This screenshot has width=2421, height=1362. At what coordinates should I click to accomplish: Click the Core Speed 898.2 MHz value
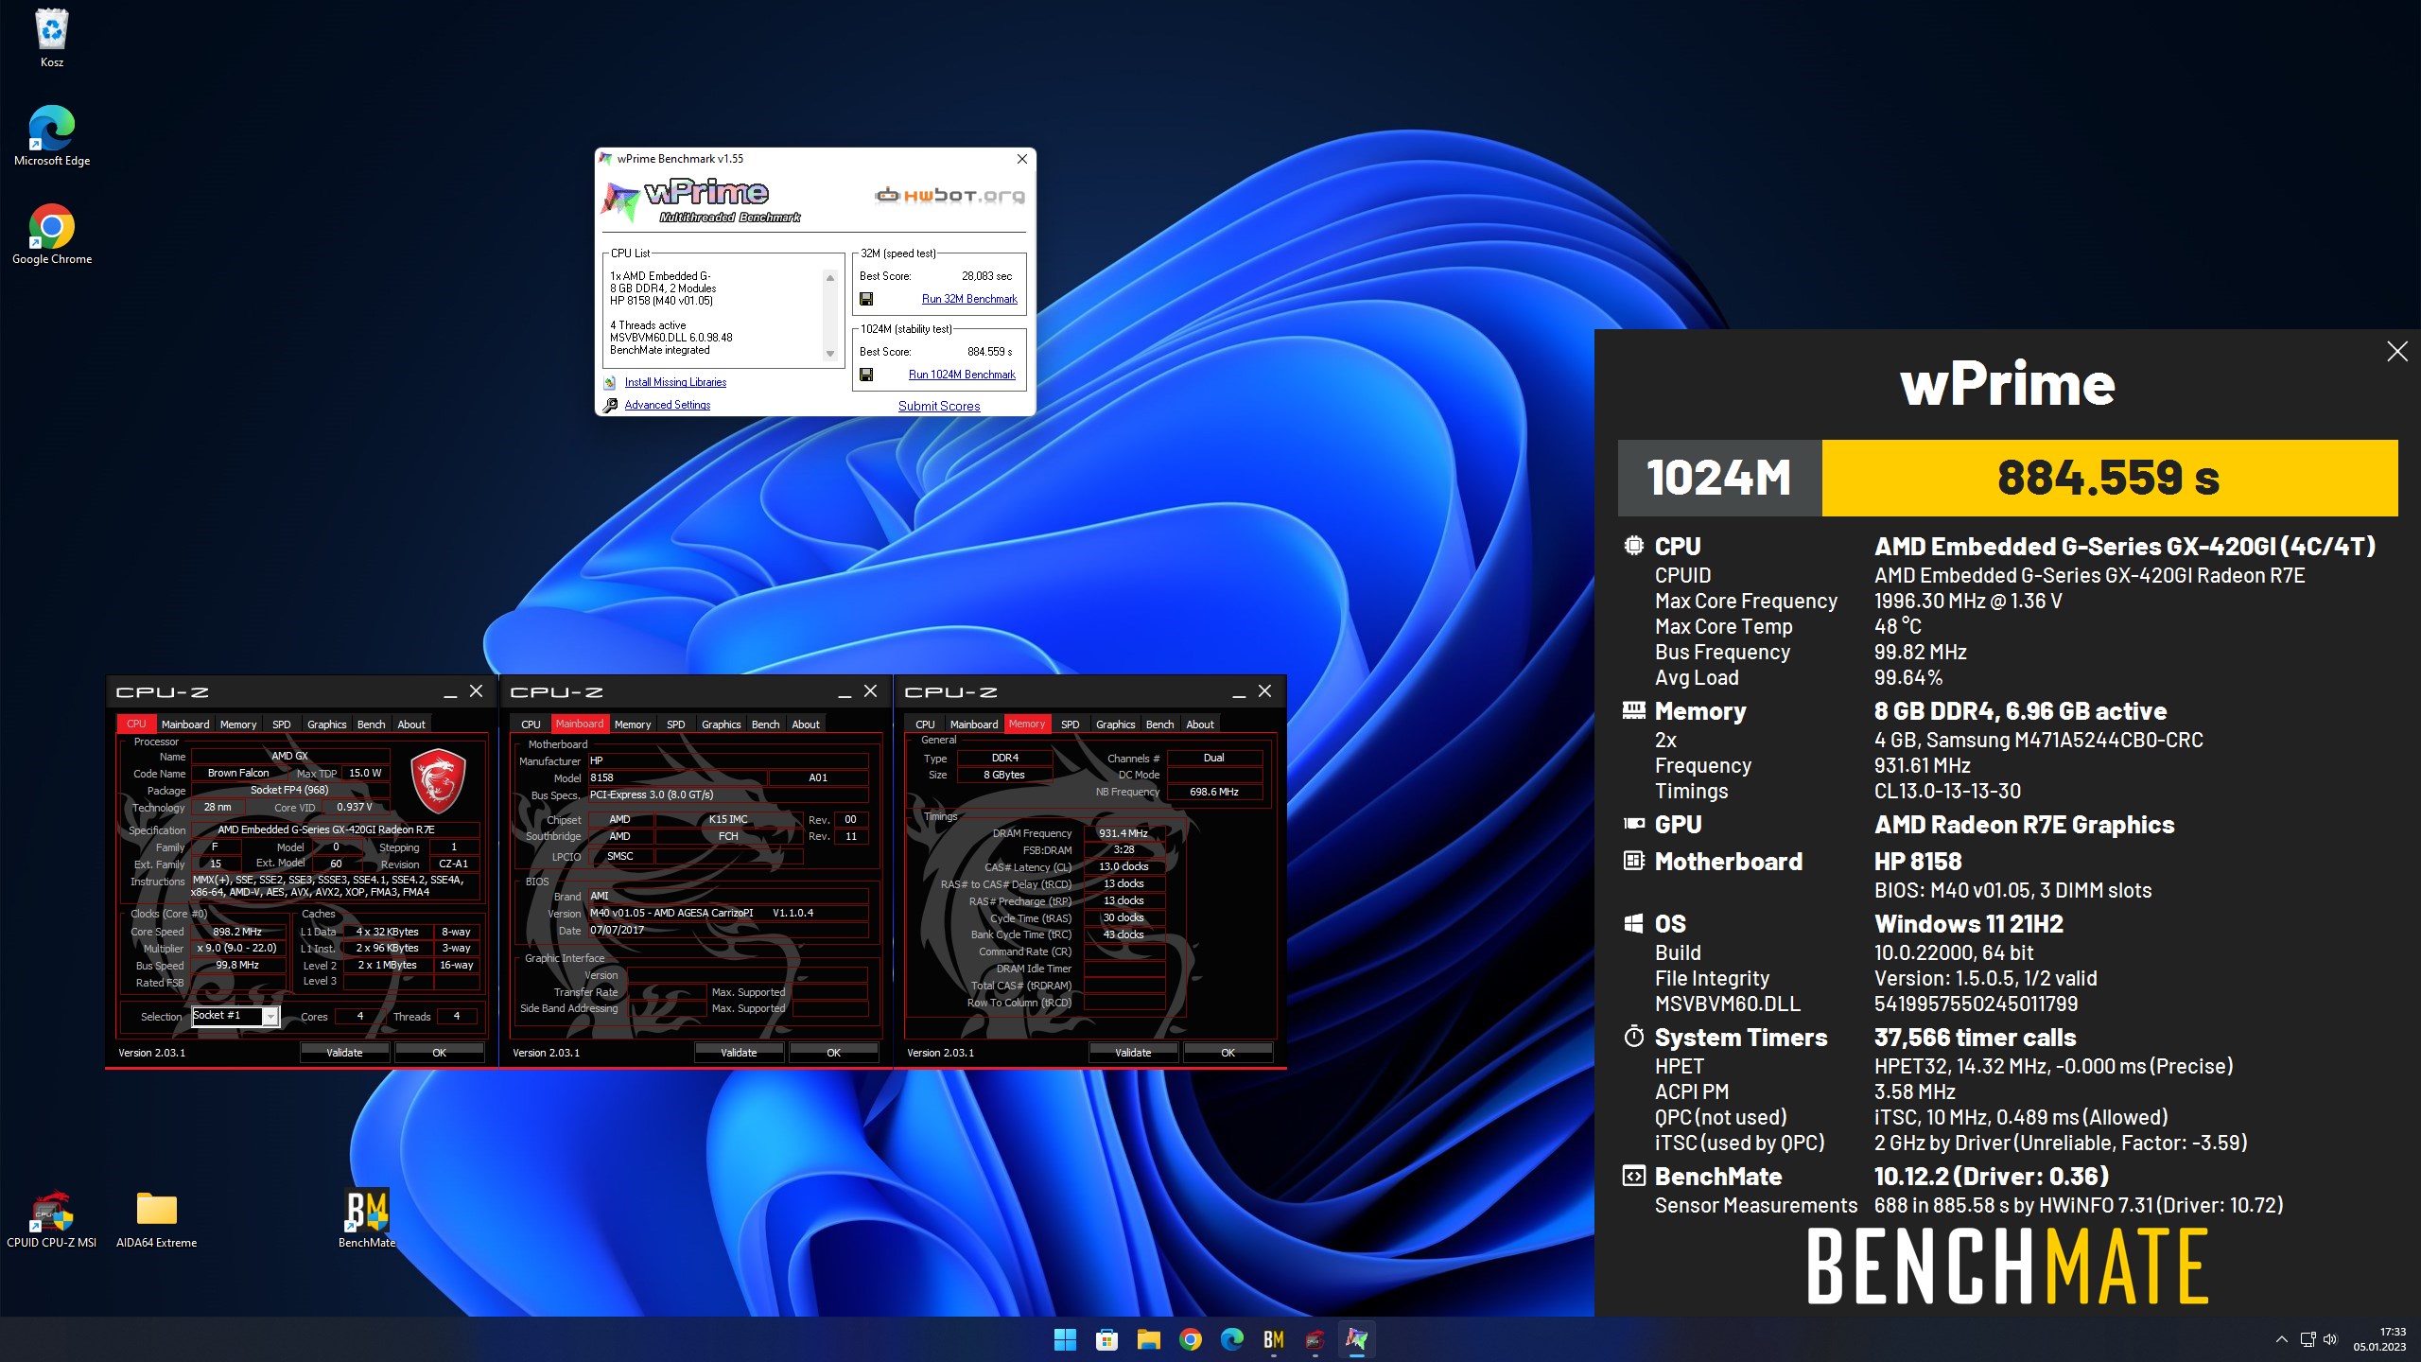pyautogui.click(x=237, y=932)
